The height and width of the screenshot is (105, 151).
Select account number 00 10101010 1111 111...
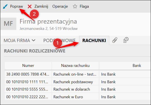27,82
